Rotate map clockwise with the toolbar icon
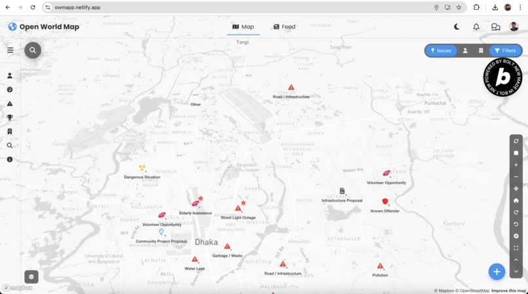This screenshot has height=294, width=528. tap(516, 212)
